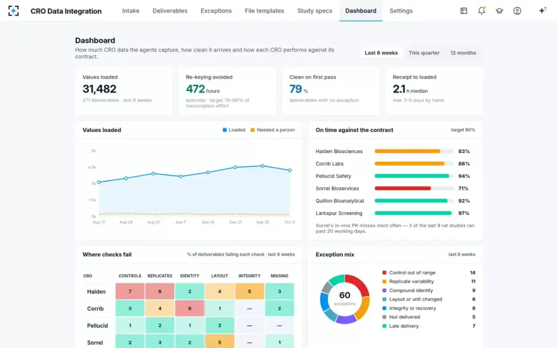Viewport: 558px width, 348px height.
Task: Click the purple Compound identity swatch
Action: point(384,290)
